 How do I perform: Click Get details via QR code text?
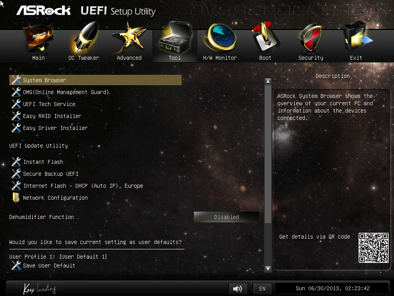(x=315, y=237)
